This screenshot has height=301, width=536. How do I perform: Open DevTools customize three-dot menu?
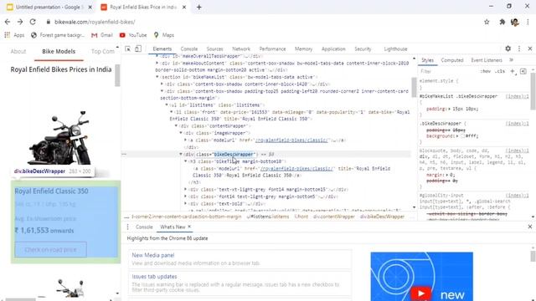519,48
